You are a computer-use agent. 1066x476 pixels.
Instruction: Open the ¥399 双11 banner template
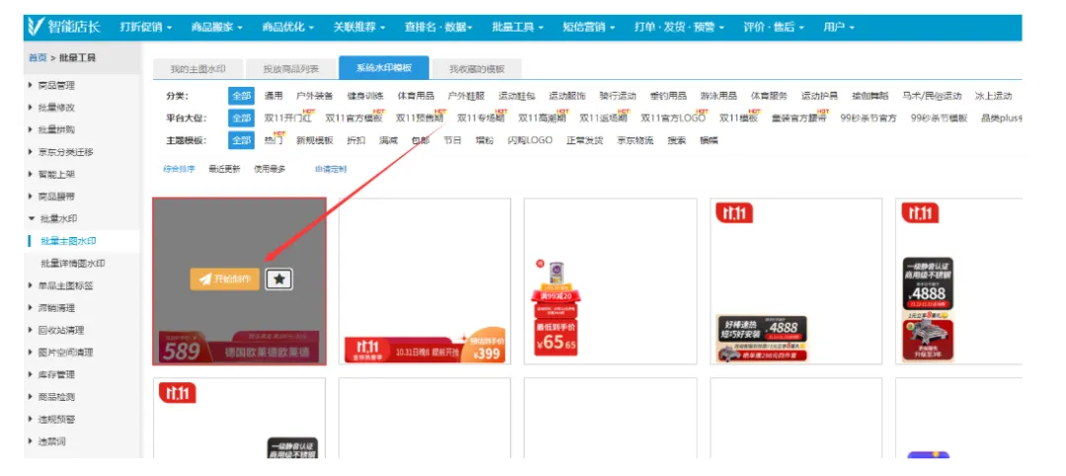(424, 280)
